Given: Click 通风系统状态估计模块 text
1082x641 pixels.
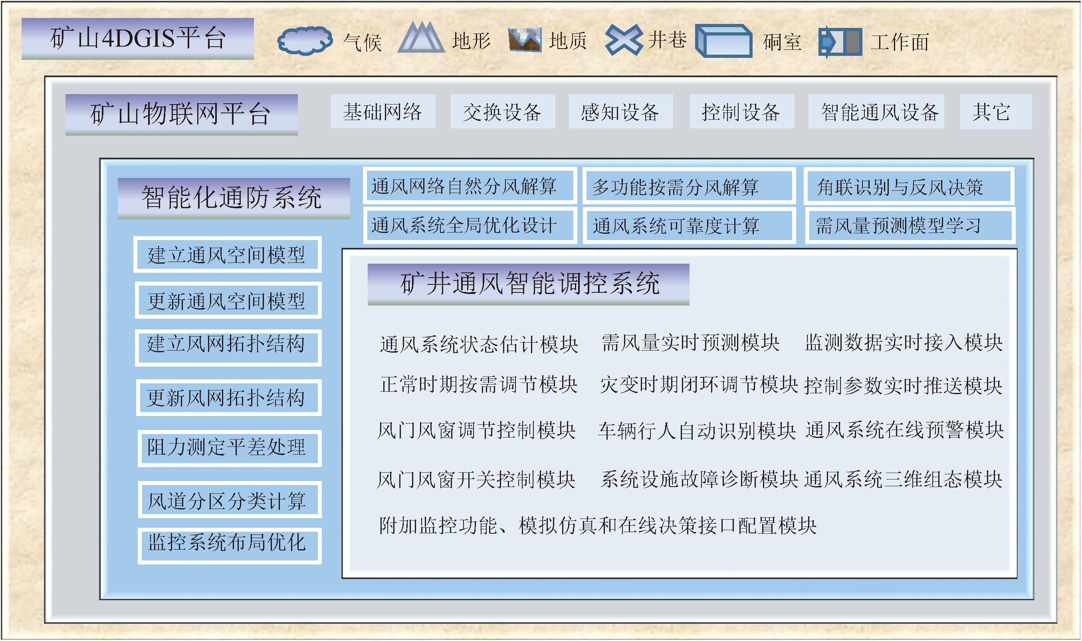Looking at the screenshot, I should coord(479,344).
